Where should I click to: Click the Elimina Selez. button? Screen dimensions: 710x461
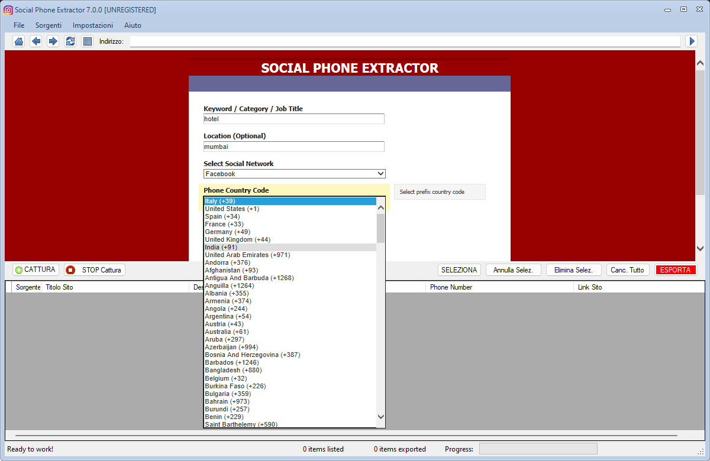[x=574, y=270]
